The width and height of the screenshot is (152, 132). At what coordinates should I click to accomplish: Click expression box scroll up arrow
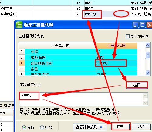pos(145,95)
